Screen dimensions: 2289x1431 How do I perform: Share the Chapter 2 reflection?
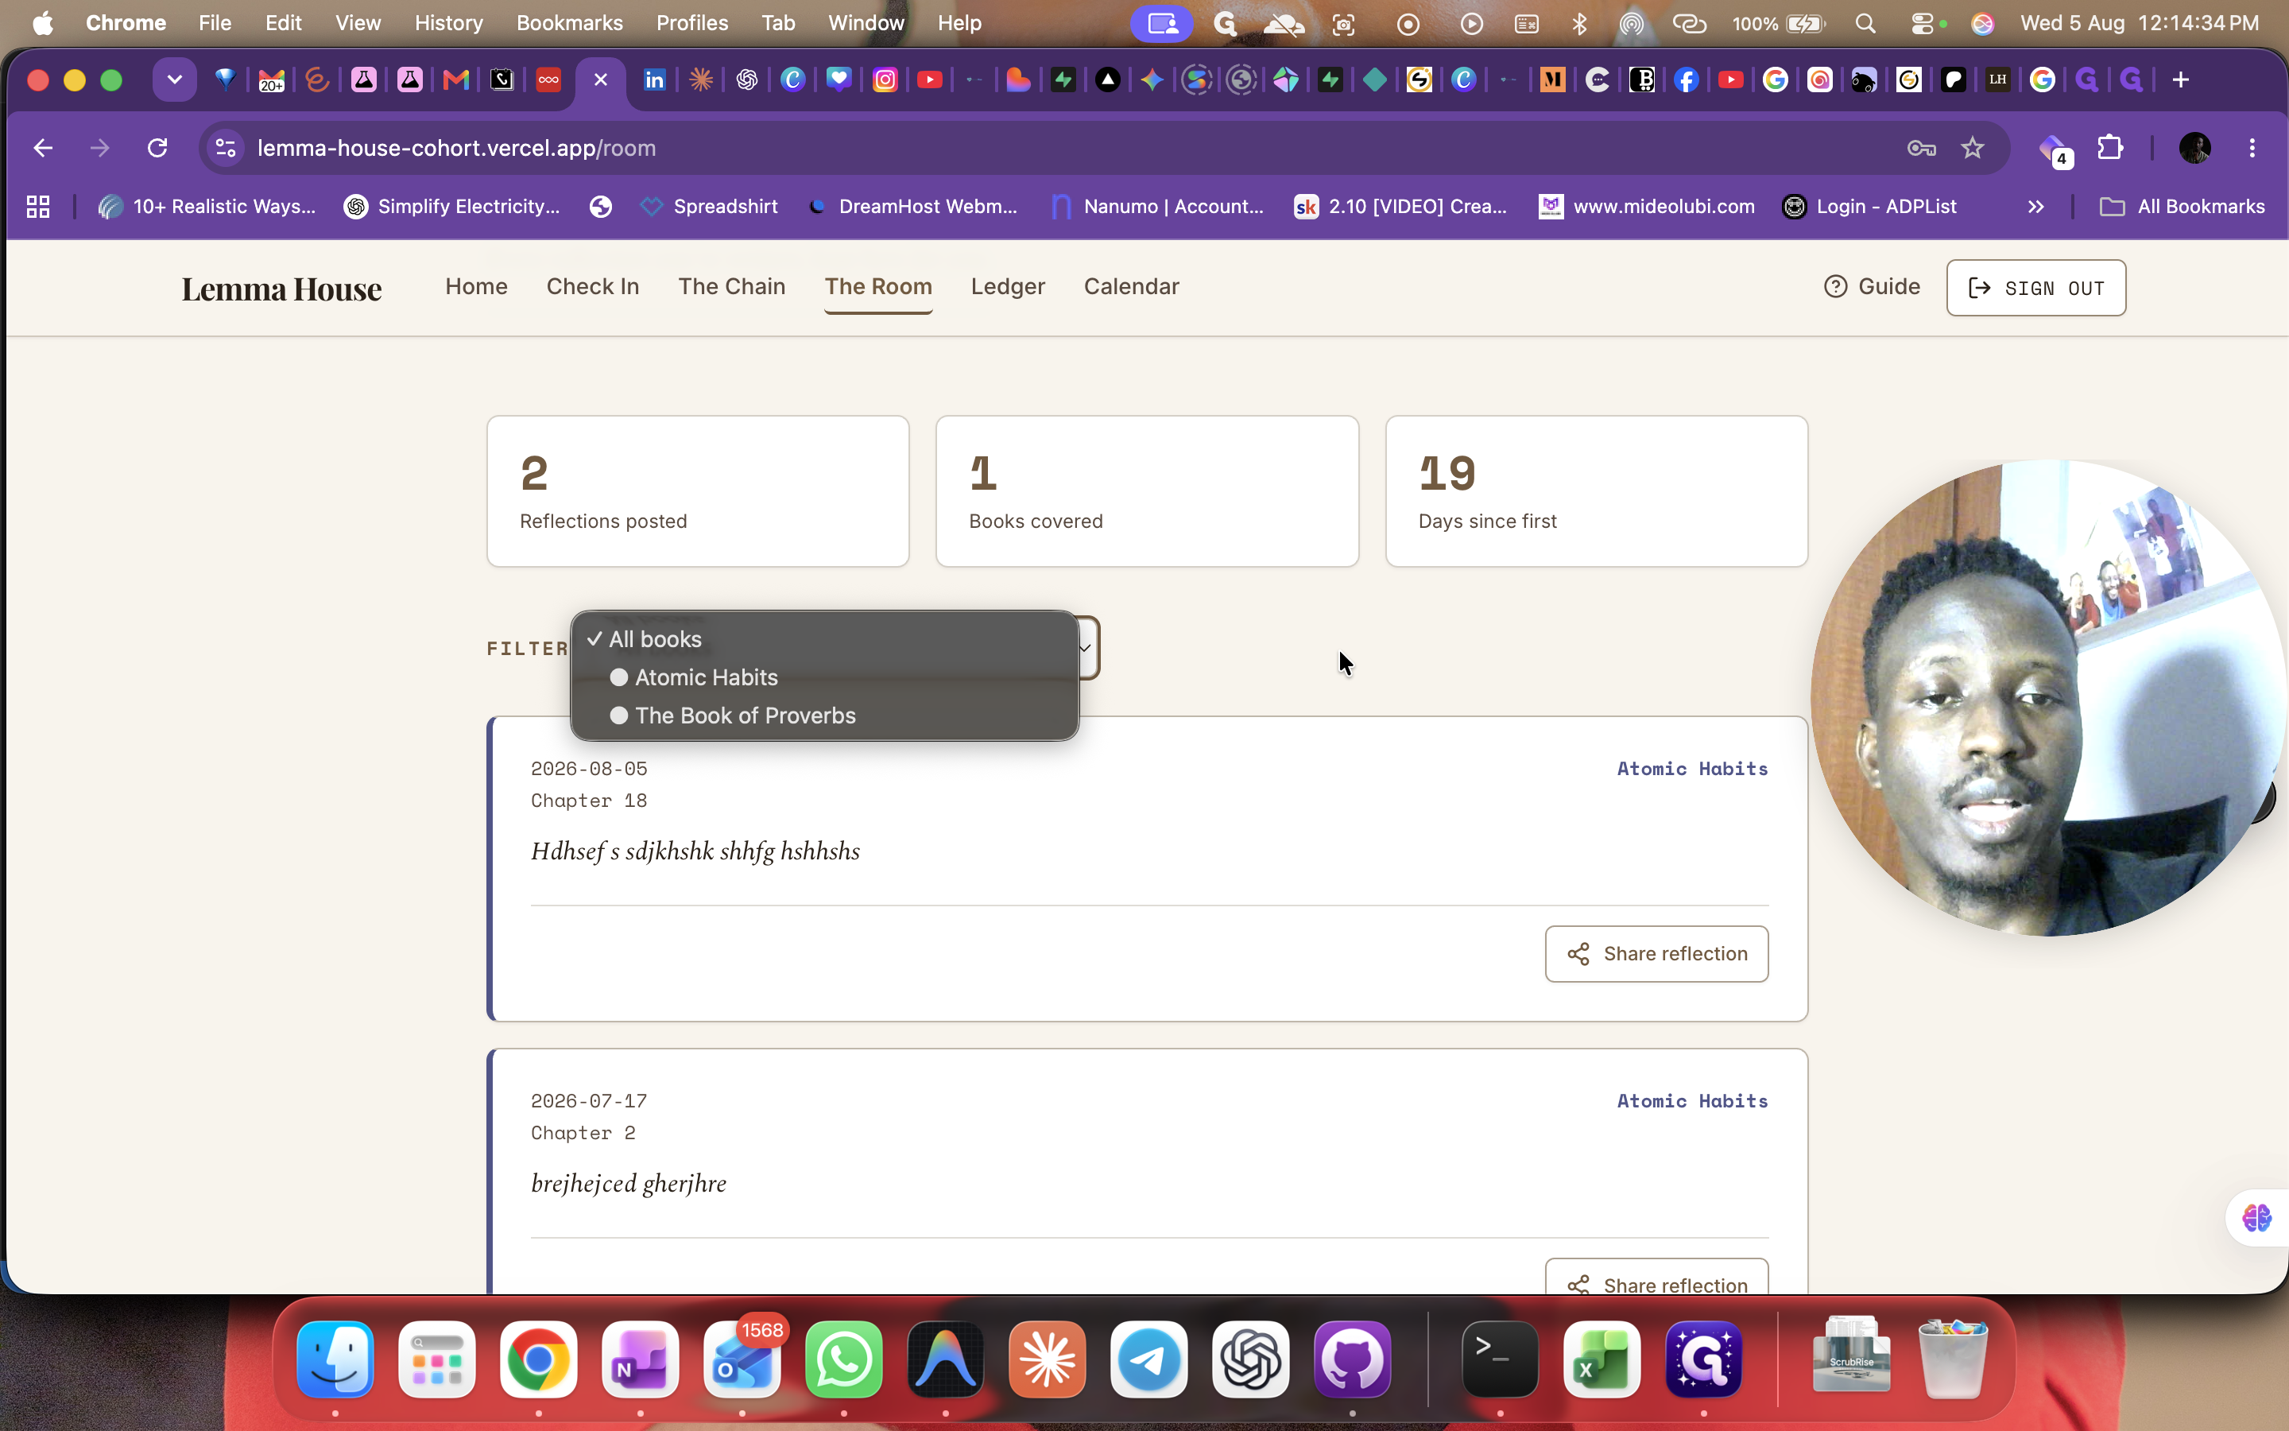pyautogui.click(x=1657, y=1277)
